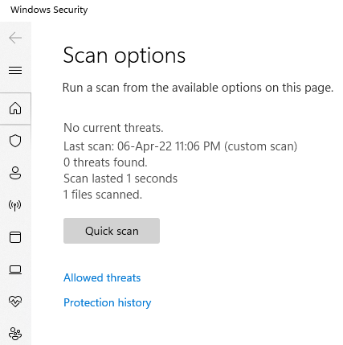343x345 pixels.
Task: Click the 1 files scanned text
Action: [x=103, y=195]
